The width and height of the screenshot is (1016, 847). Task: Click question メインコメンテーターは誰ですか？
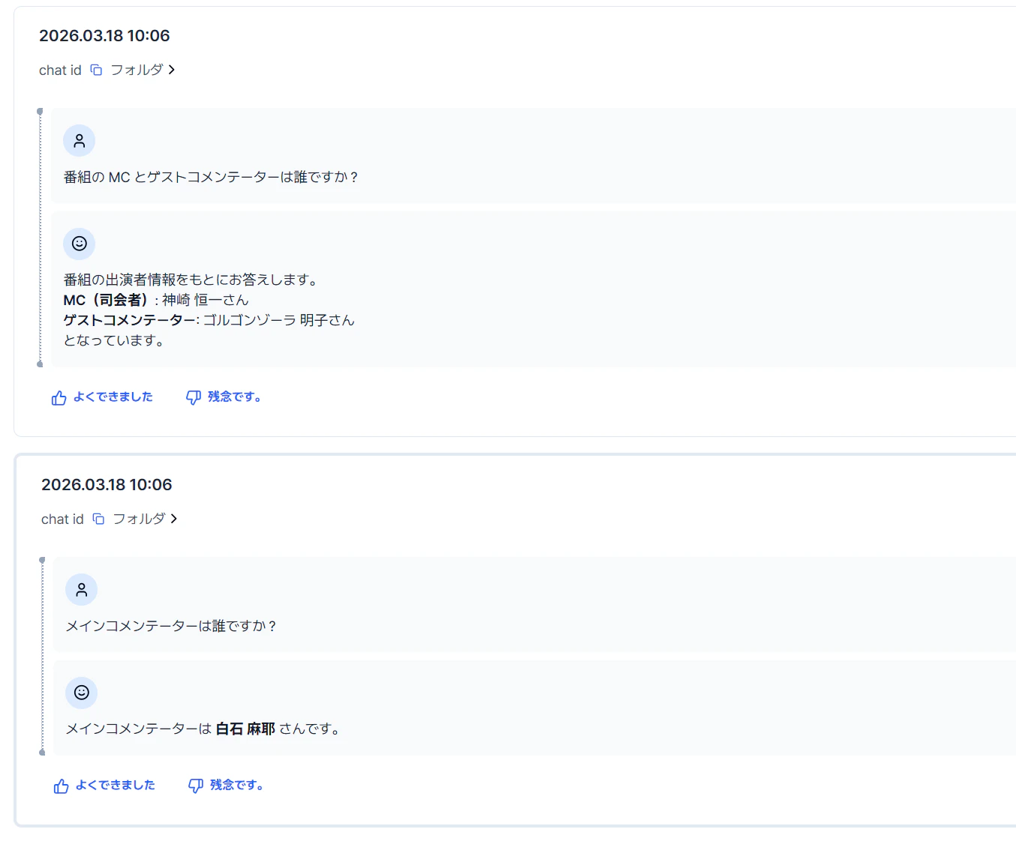(172, 626)
